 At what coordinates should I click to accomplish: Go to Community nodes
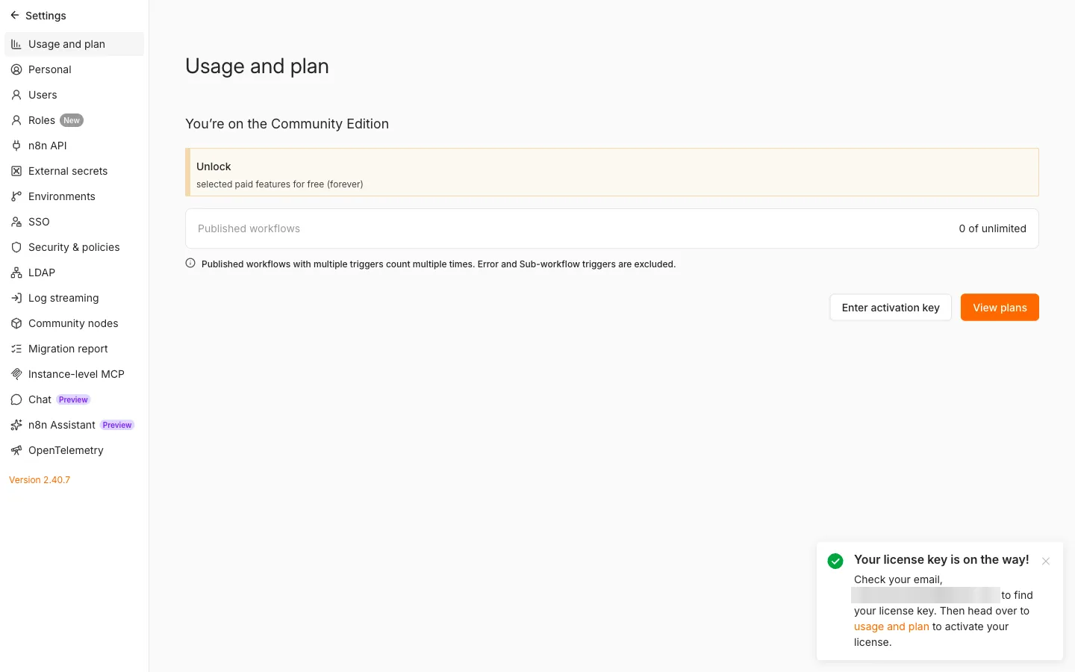pos(74,323)
